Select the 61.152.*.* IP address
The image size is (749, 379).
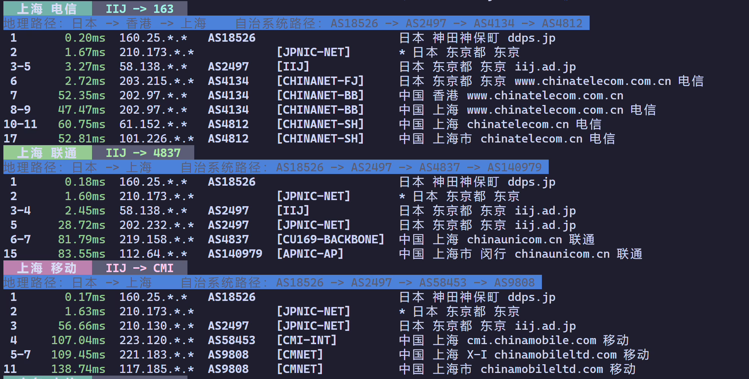pos(153,124)
